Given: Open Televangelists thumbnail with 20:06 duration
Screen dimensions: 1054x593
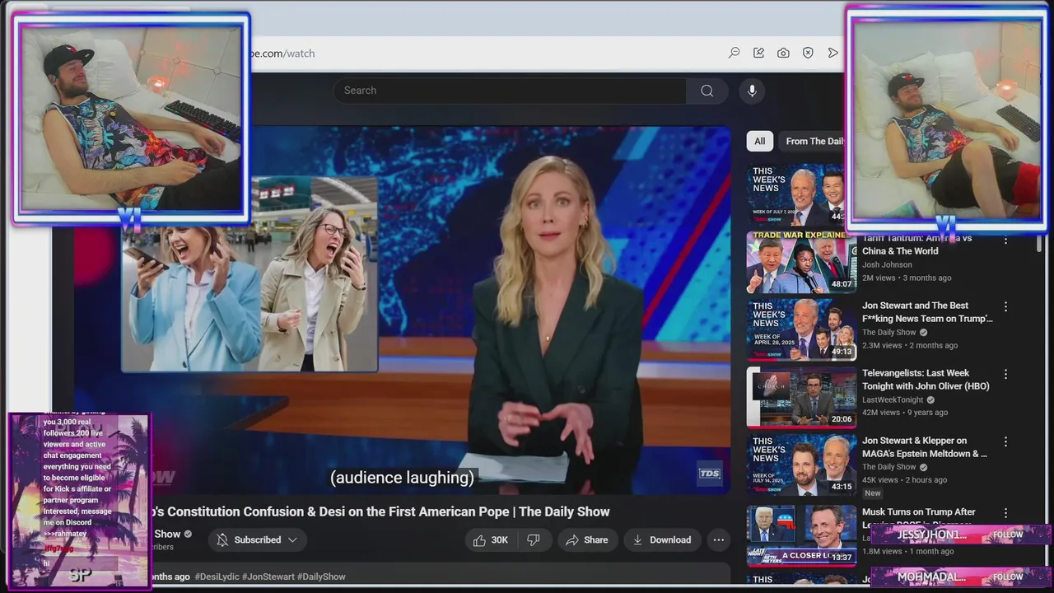Looking at the screenshot, I should [x=801, y=397].
